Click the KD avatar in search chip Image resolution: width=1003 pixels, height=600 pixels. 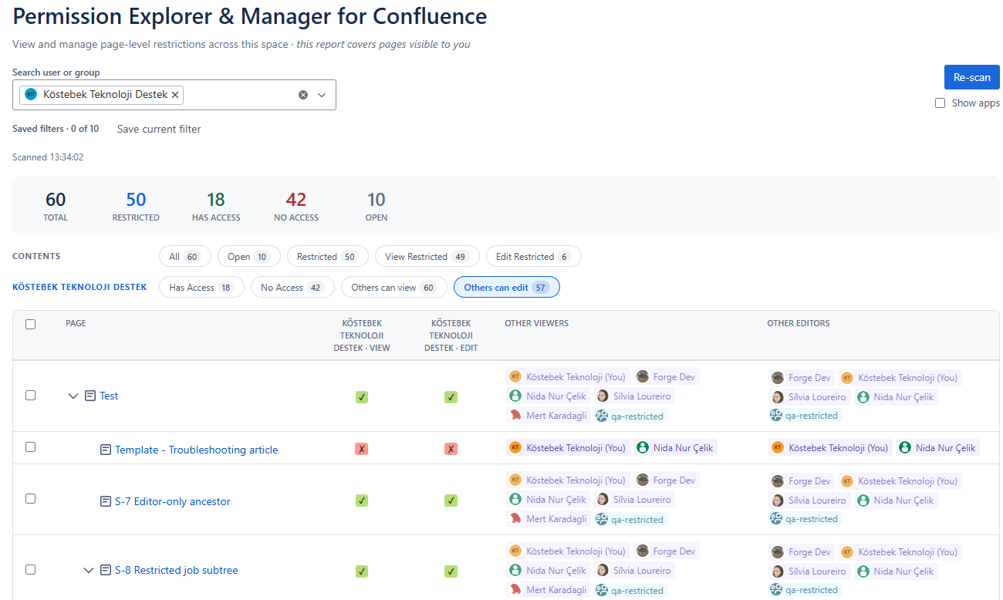(x=31, y=95)
